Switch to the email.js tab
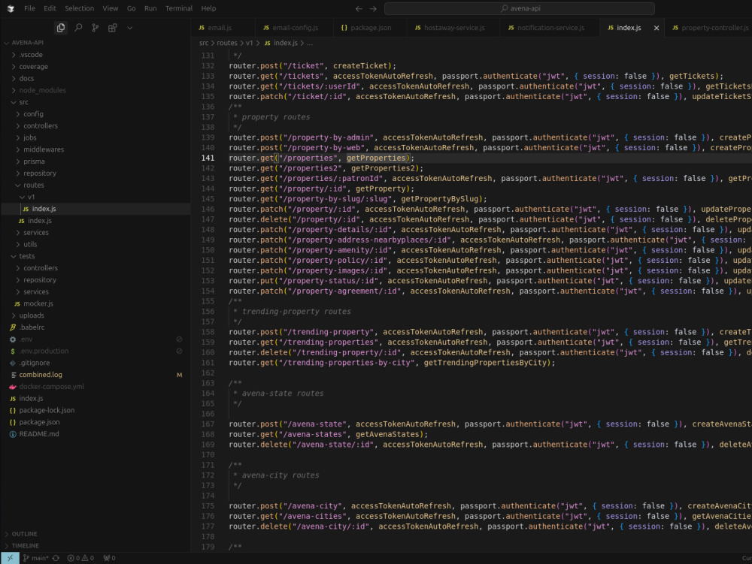This screenshot has width=752, height=564. (x=220, y=28)
